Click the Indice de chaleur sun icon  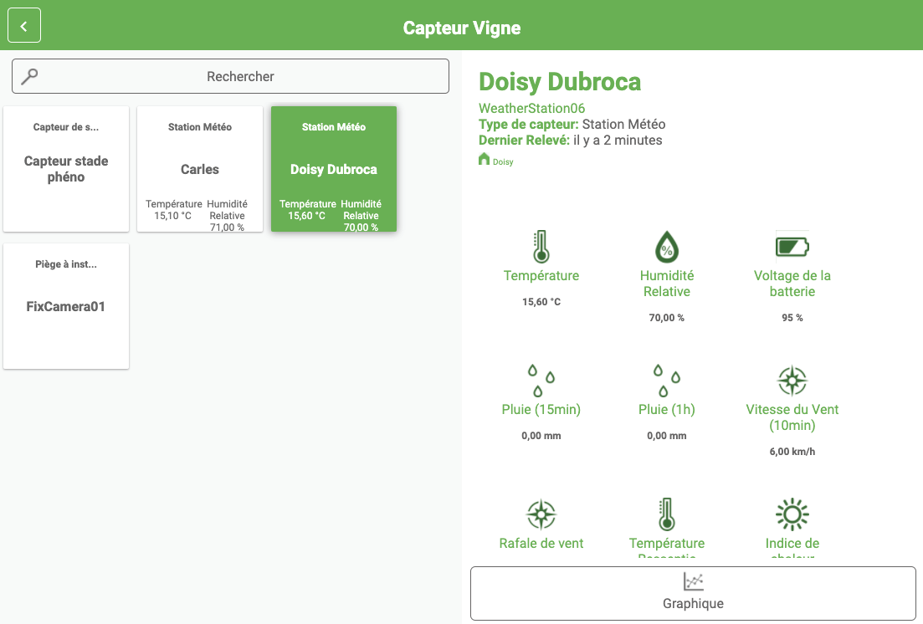pos(792,514)
